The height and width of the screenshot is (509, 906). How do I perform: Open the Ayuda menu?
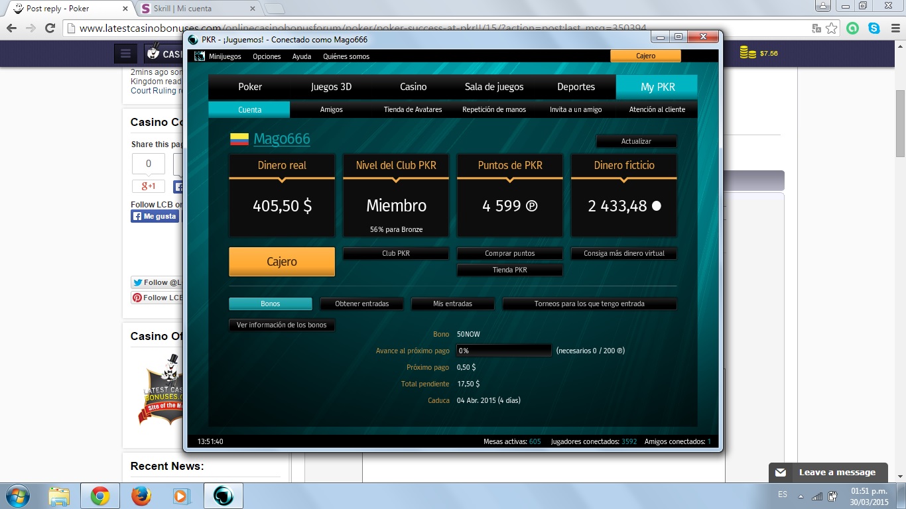point(302,56)
